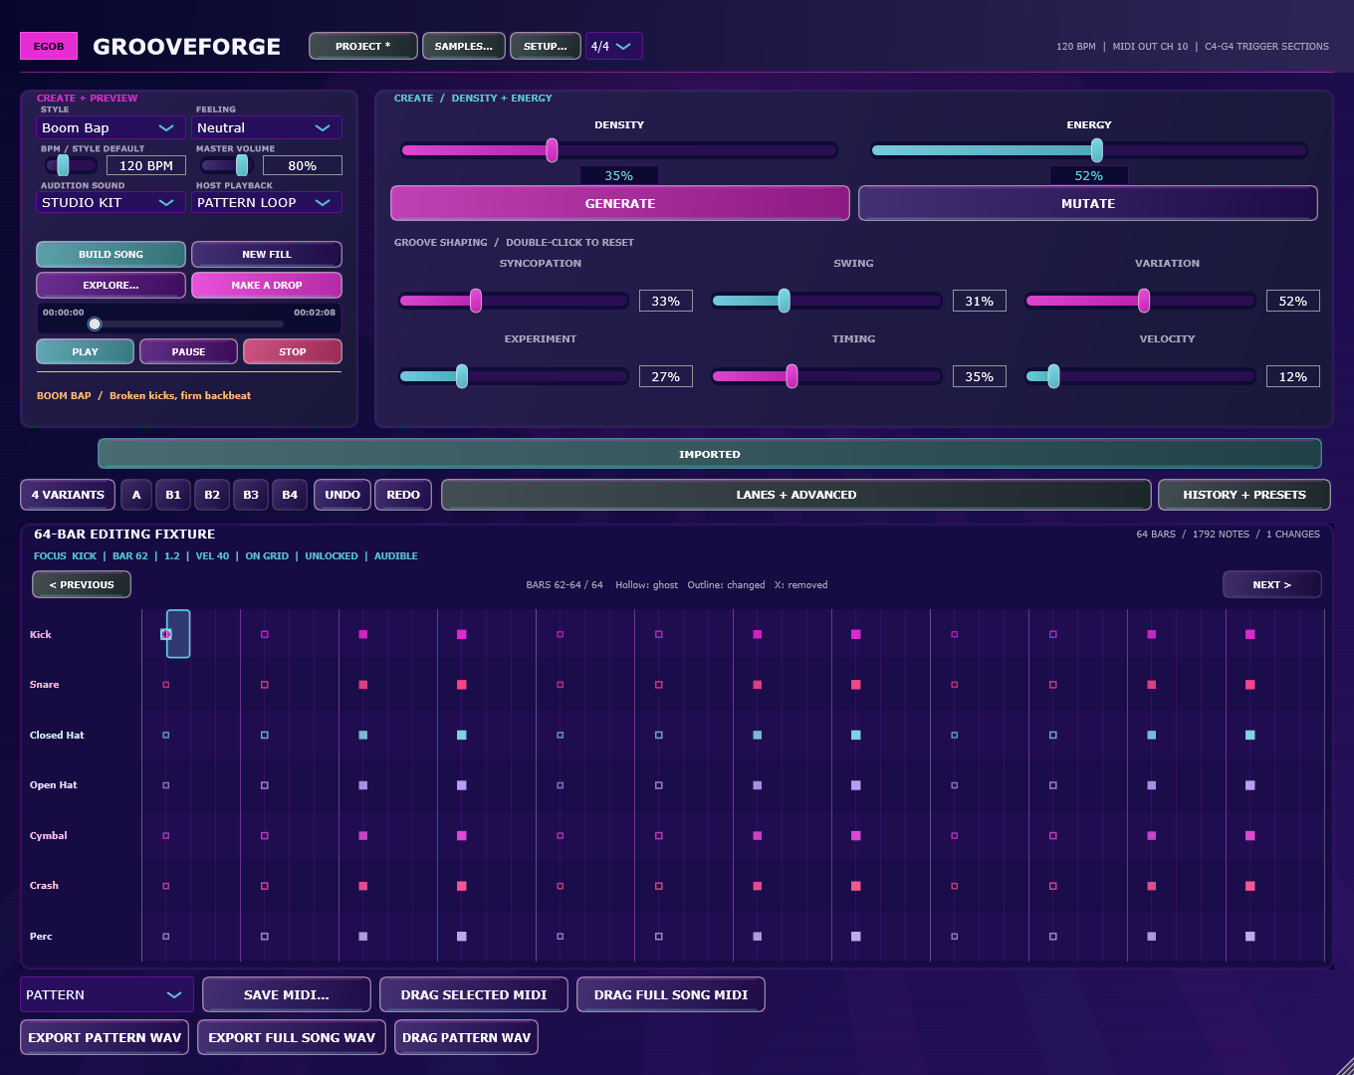Select variant B2 tab
Image resolution: width=1354 pixels, height=1075 pixels.
point(212,495)
